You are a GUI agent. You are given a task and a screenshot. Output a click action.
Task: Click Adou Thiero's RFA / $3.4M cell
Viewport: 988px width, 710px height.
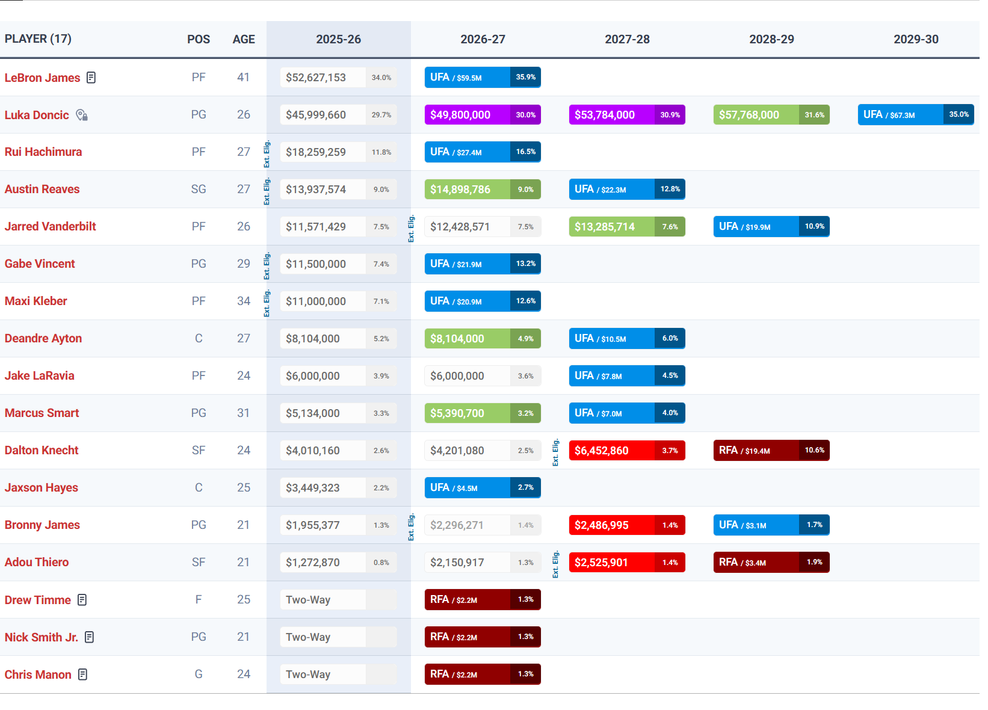[x=771, y=563]
